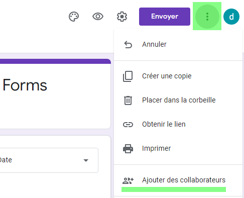Toggle the three-dot more options menu
Image resolution: width=244 pixels, height=198 pixels.
[207, 17]
